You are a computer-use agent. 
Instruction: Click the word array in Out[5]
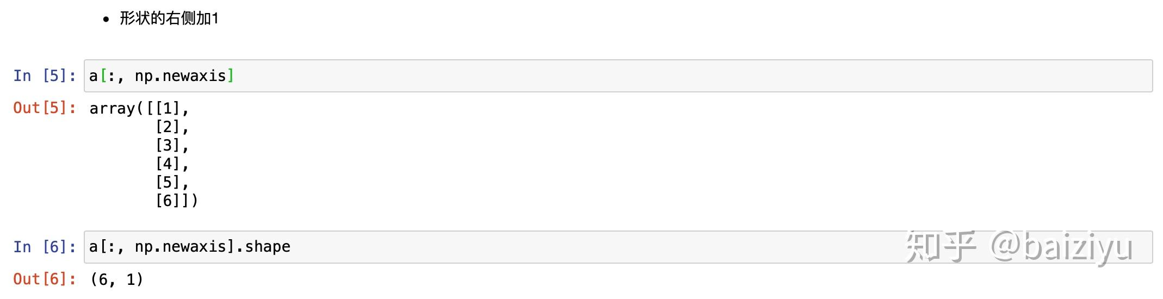(x=112, y=109)
